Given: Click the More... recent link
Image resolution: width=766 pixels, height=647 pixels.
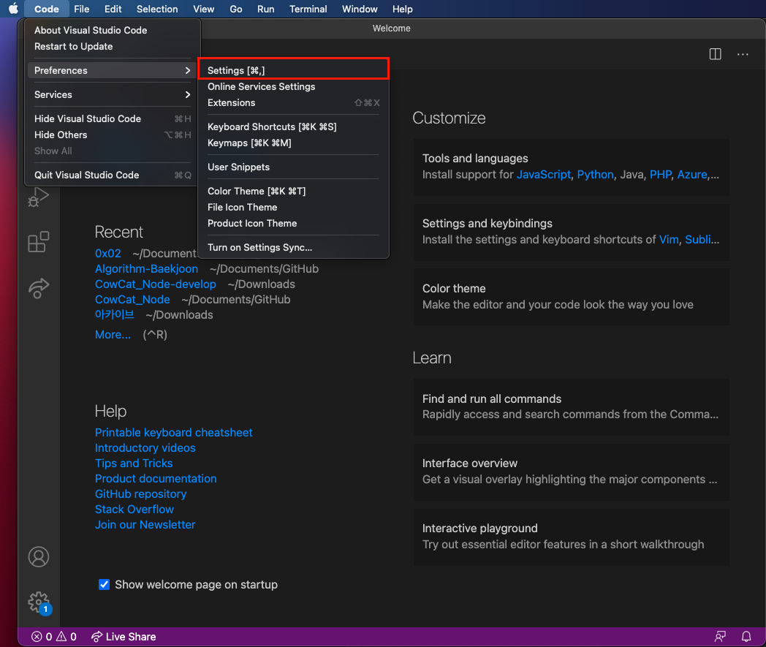Looking at the screenshot, I should [x=113, y=335].
